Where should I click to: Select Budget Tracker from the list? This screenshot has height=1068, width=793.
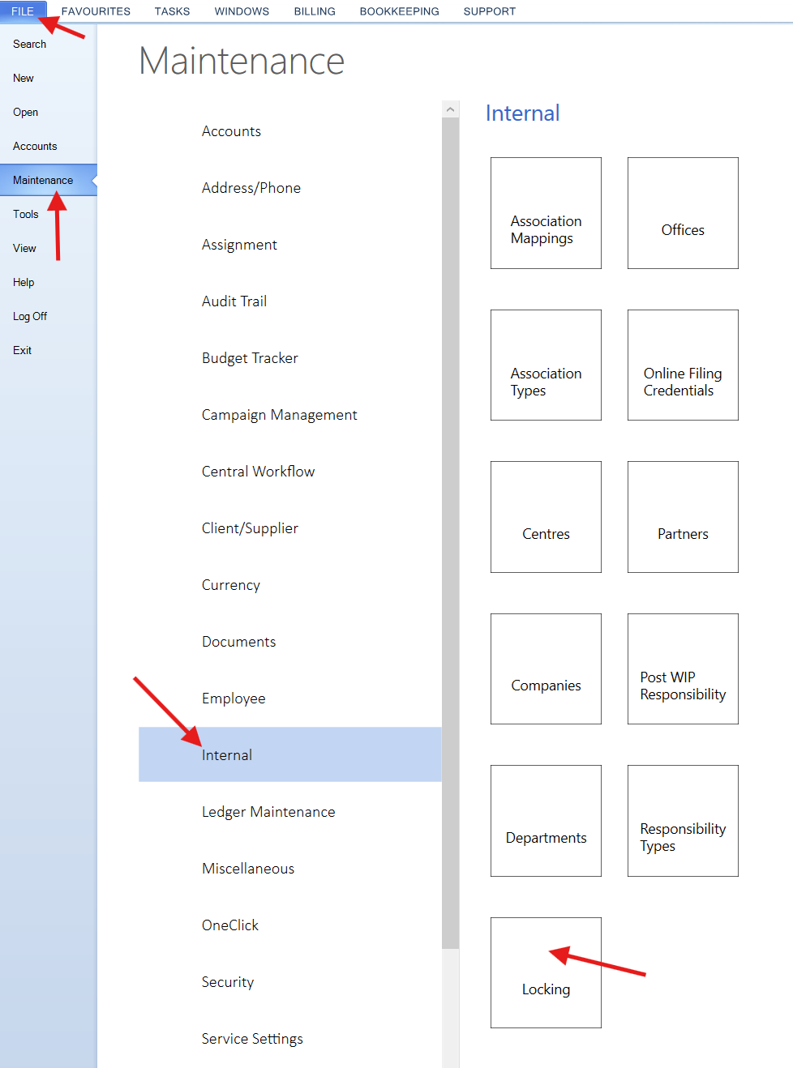(250, 358)
